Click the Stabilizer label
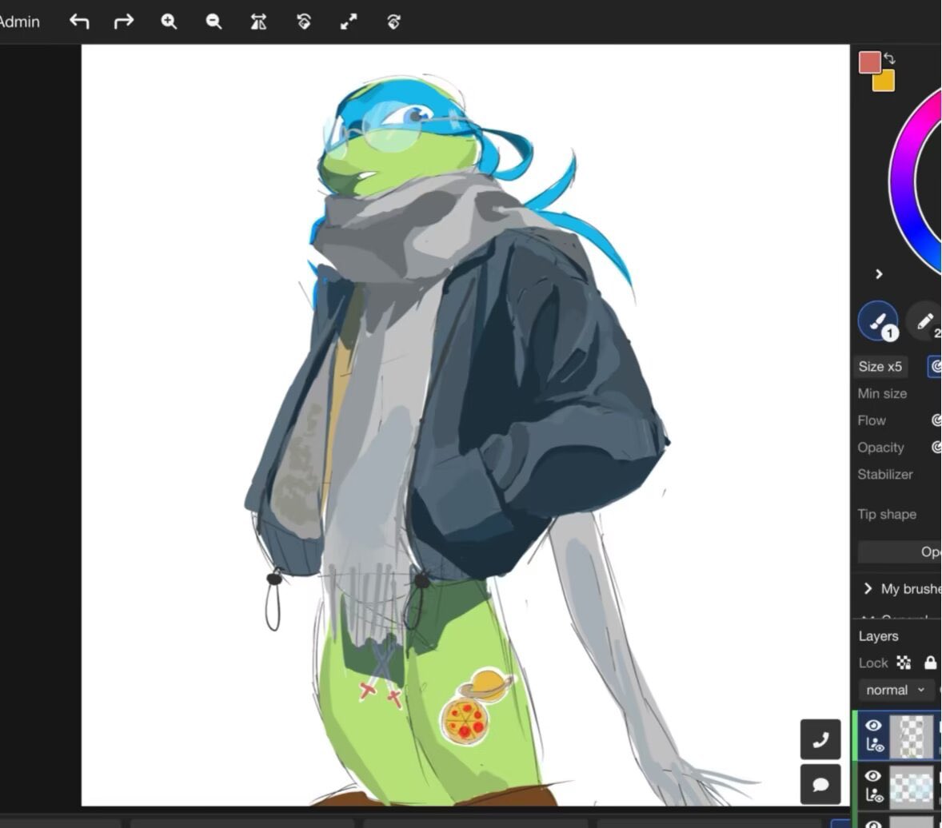 (885, 475)
